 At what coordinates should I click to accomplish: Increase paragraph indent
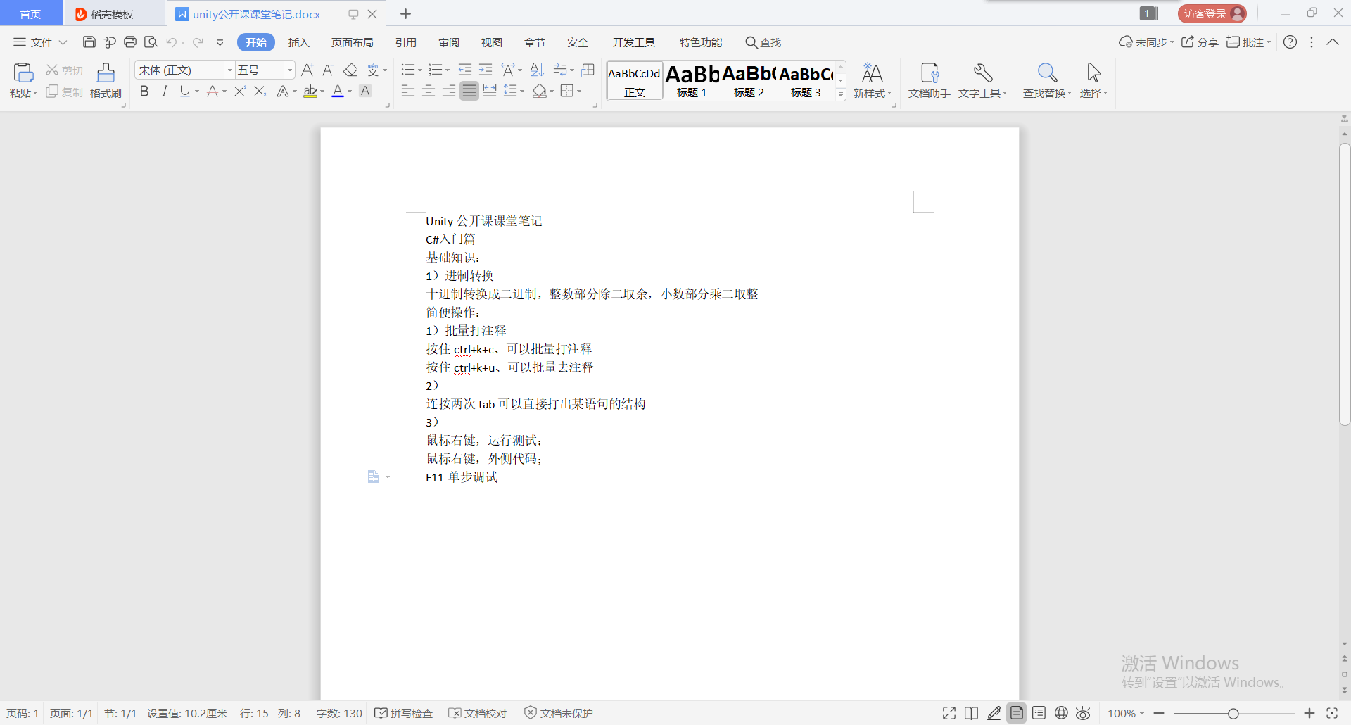click(486, 70)
